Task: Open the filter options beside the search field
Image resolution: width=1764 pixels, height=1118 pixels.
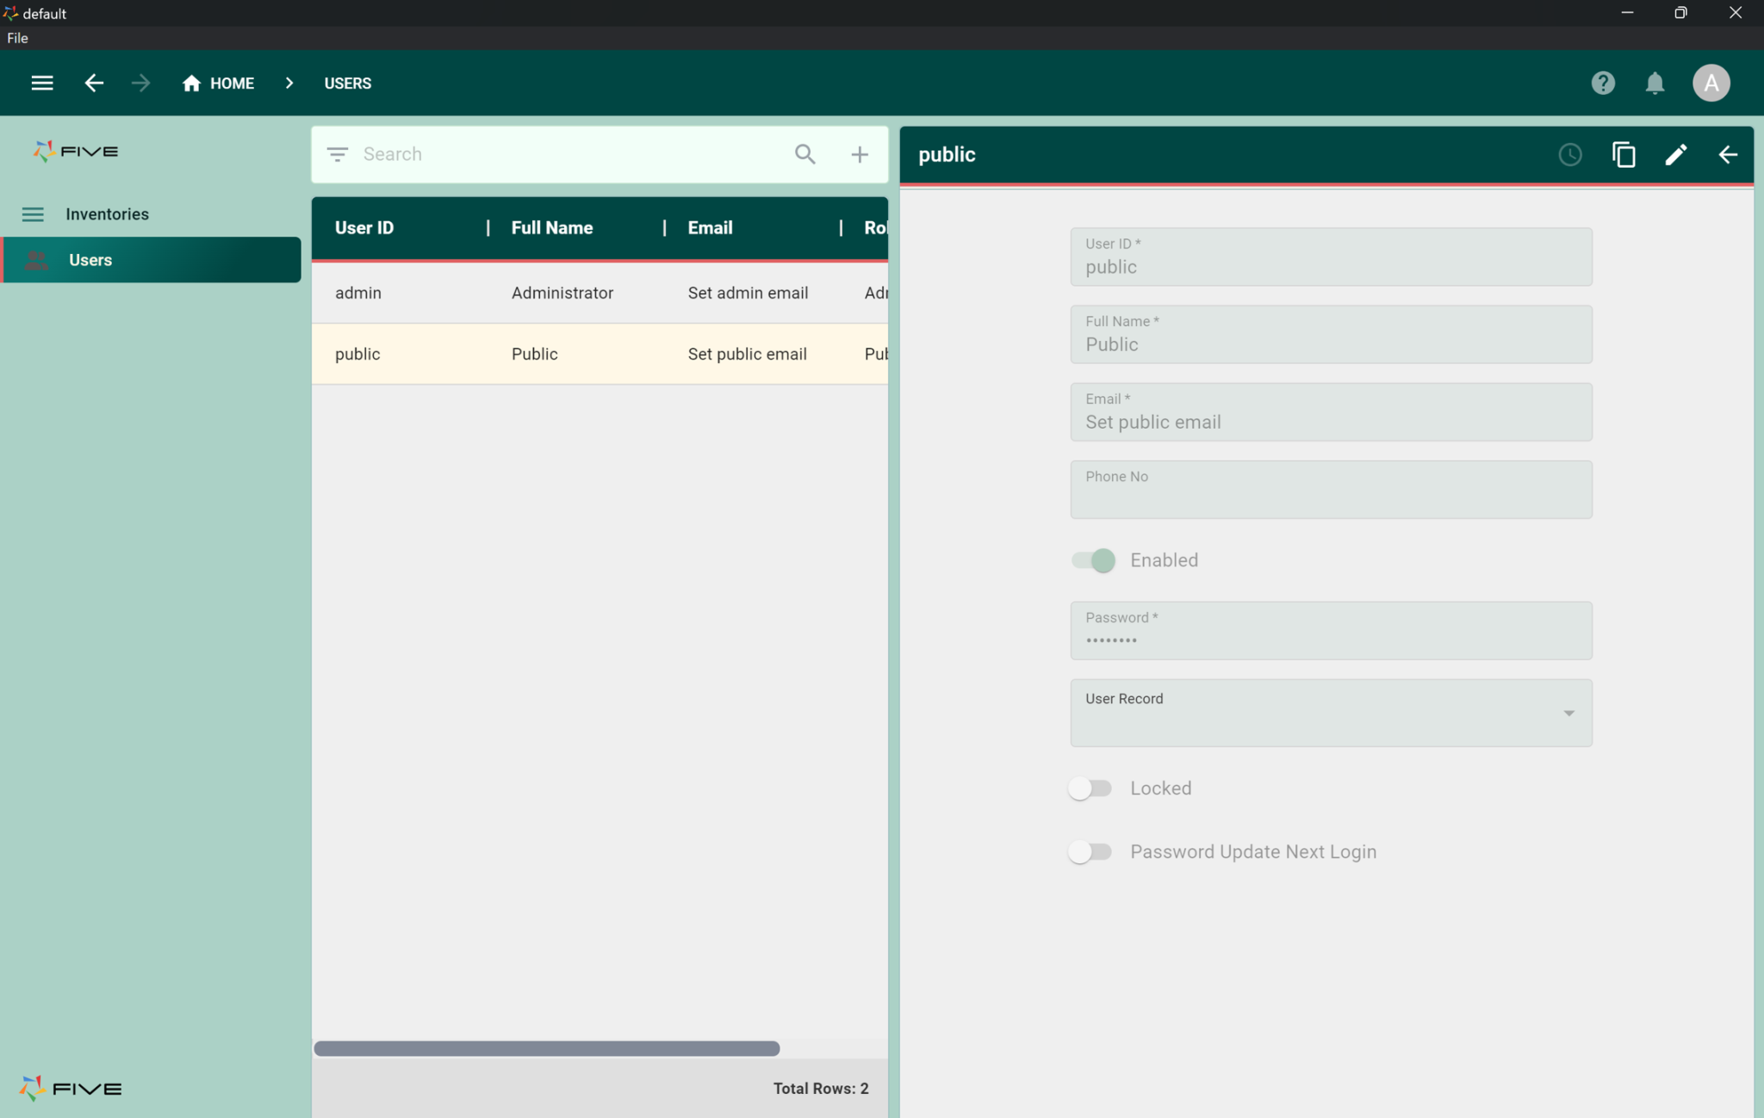Action: (338, 154)
